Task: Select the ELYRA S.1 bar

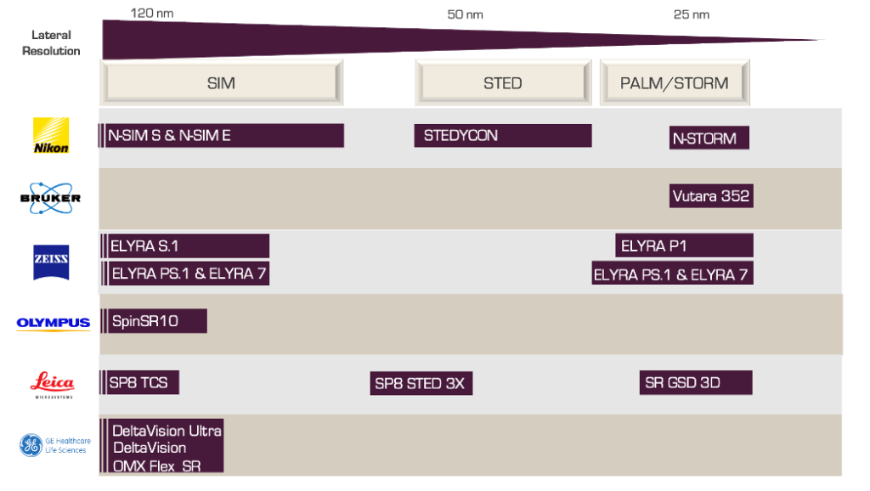Action: pyautogui.click(x=184, y=245)
